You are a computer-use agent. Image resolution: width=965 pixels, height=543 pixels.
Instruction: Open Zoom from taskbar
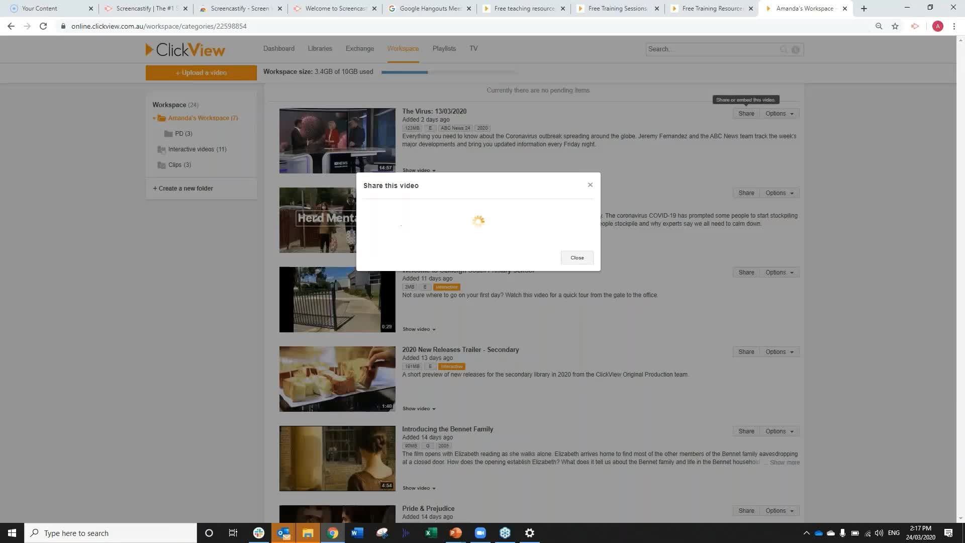pyautogui.click(x=480, y=533)
